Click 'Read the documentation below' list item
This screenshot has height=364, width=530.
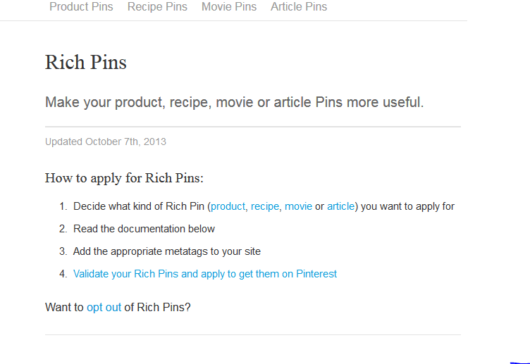(x=144, y=229)
